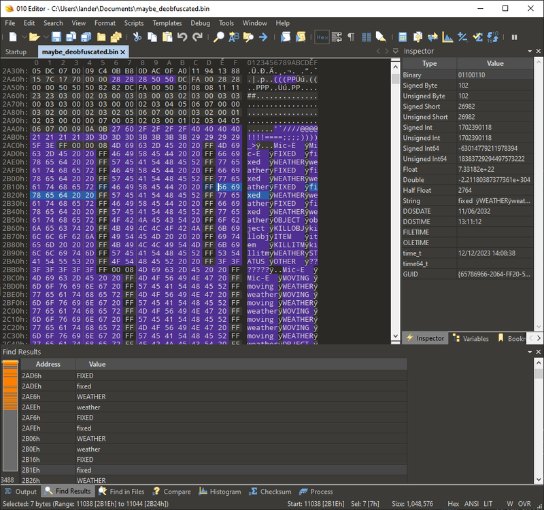544x510 pixels.
Task: Open the Scripts menu
Action: pyautogui.click(x=135, y=22)
